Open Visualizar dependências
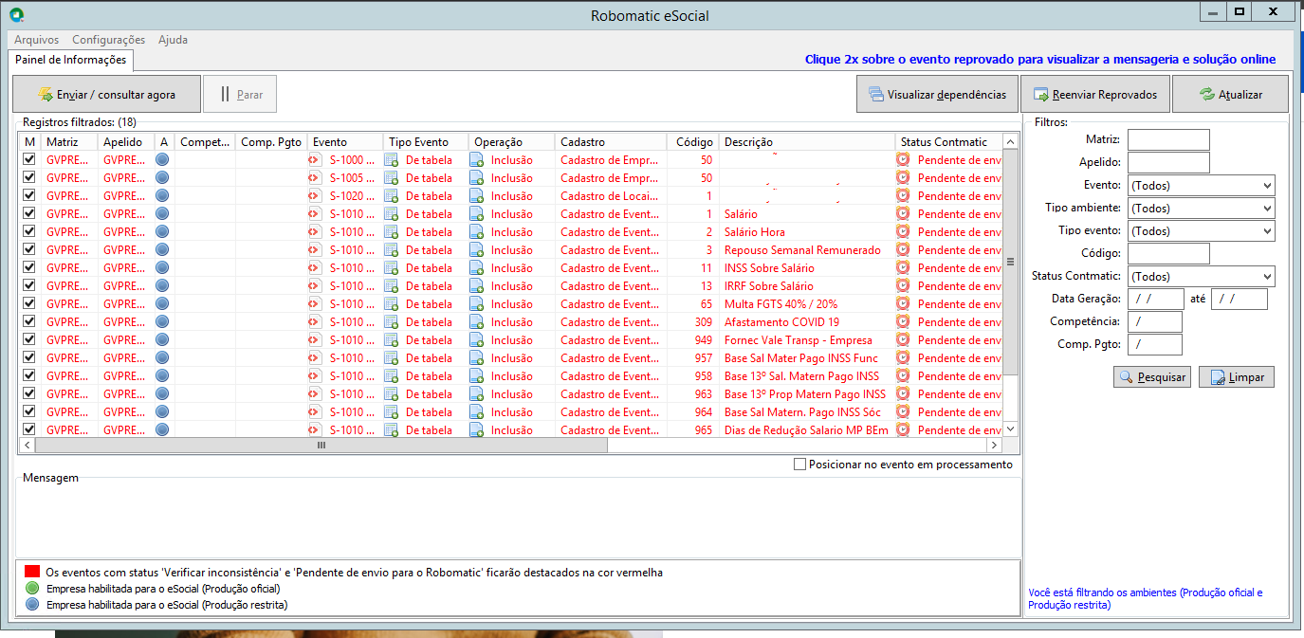Image resolution: width=1304 pixels, height=638 pixels. (x=937, y=95)
